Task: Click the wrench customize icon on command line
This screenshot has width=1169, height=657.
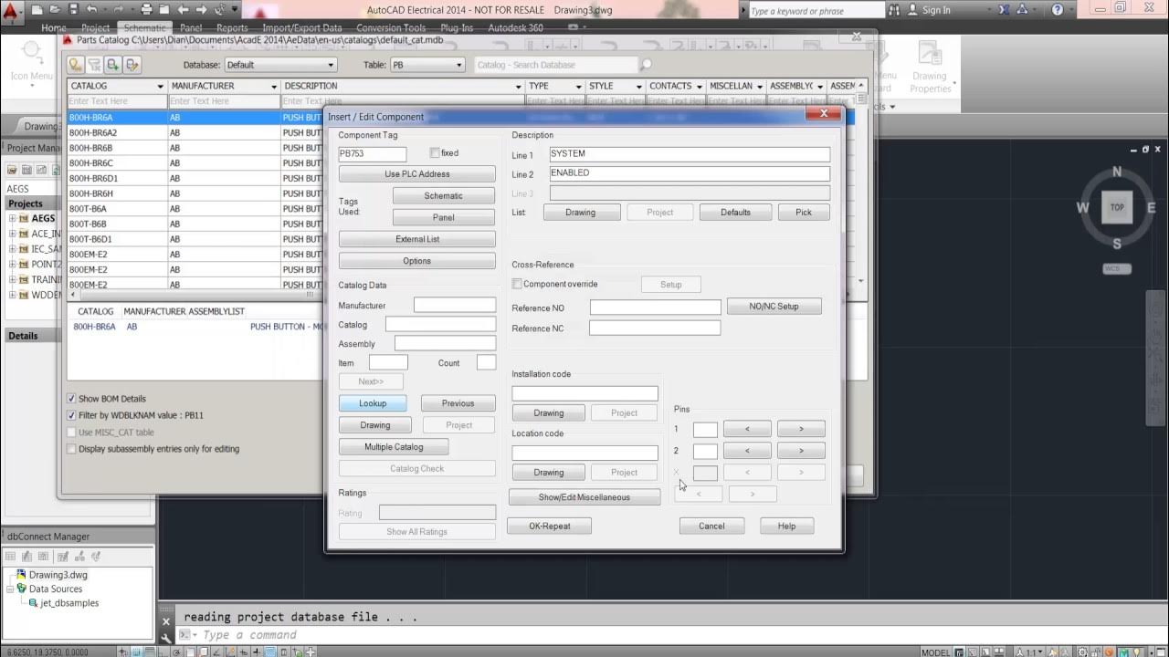Action: (166, 640)
